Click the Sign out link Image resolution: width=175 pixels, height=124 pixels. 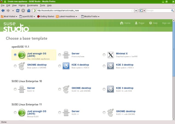pos(166,23)
